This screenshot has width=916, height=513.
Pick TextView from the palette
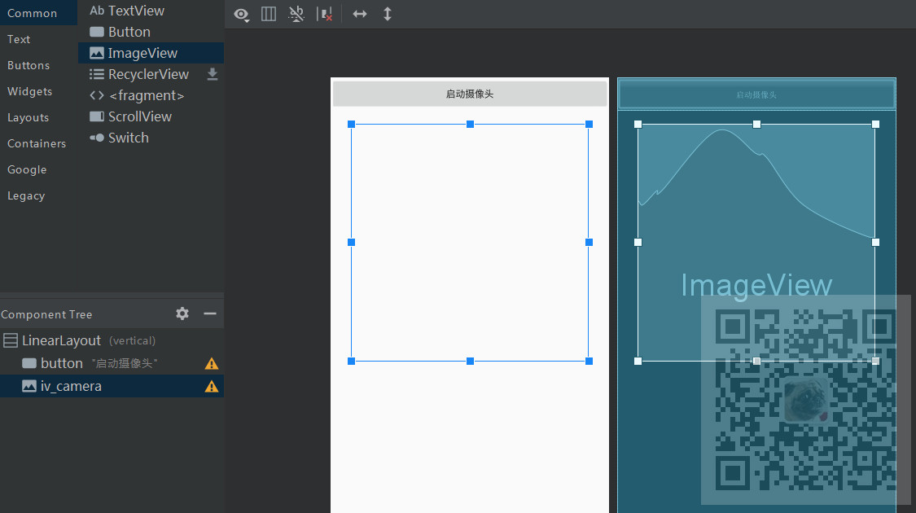point(151,11)
